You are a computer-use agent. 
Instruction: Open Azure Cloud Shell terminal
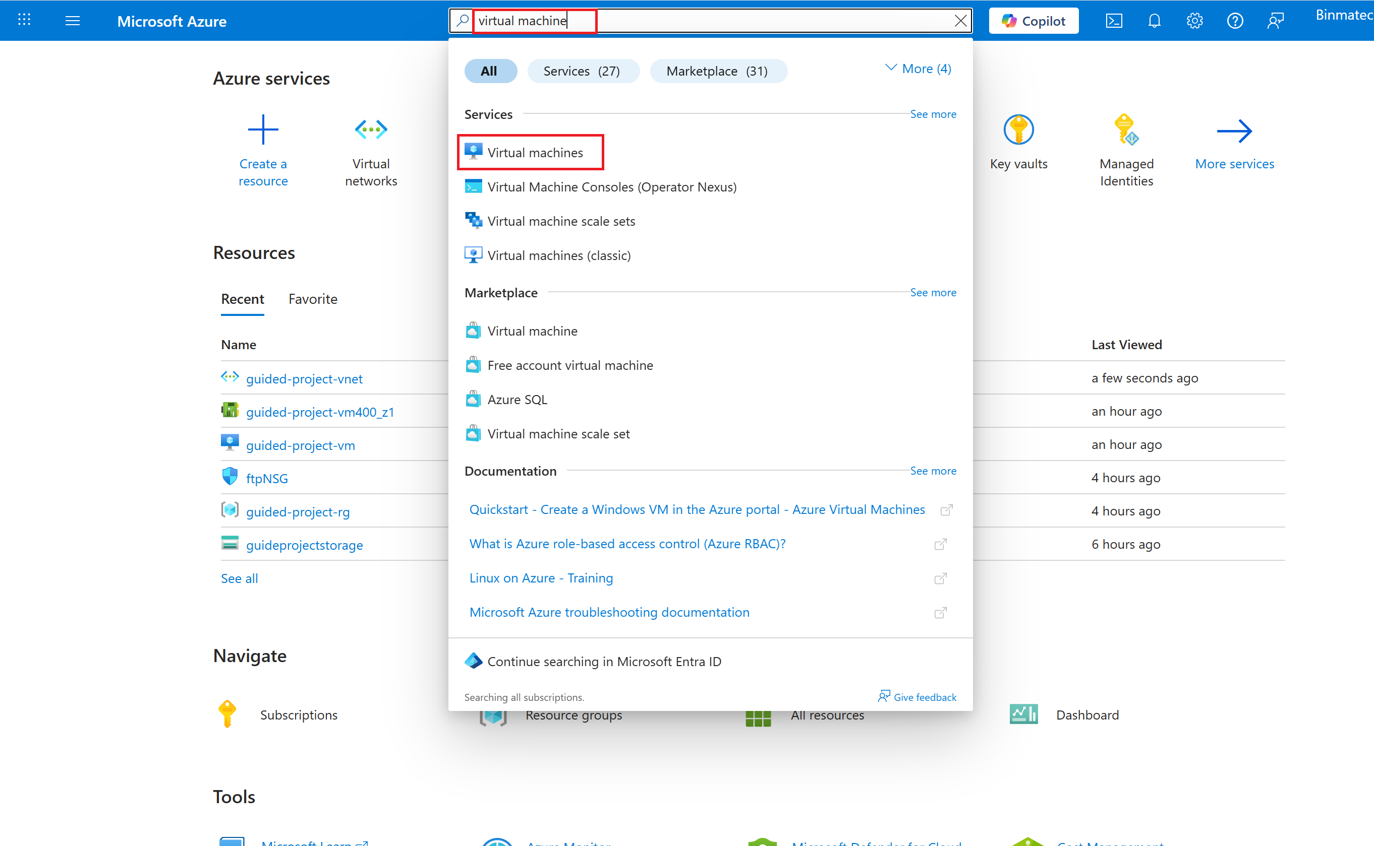(x=1114, y=21)
